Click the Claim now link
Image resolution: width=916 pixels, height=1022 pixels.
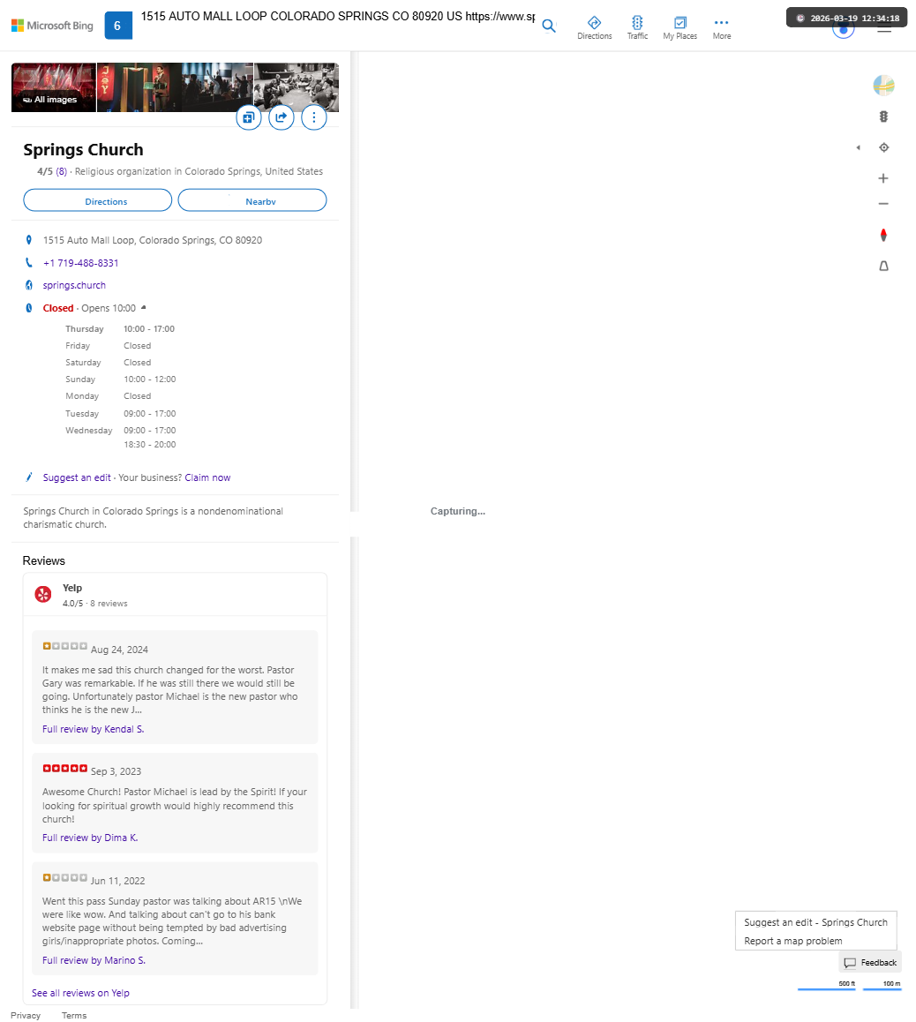(207, 477)
